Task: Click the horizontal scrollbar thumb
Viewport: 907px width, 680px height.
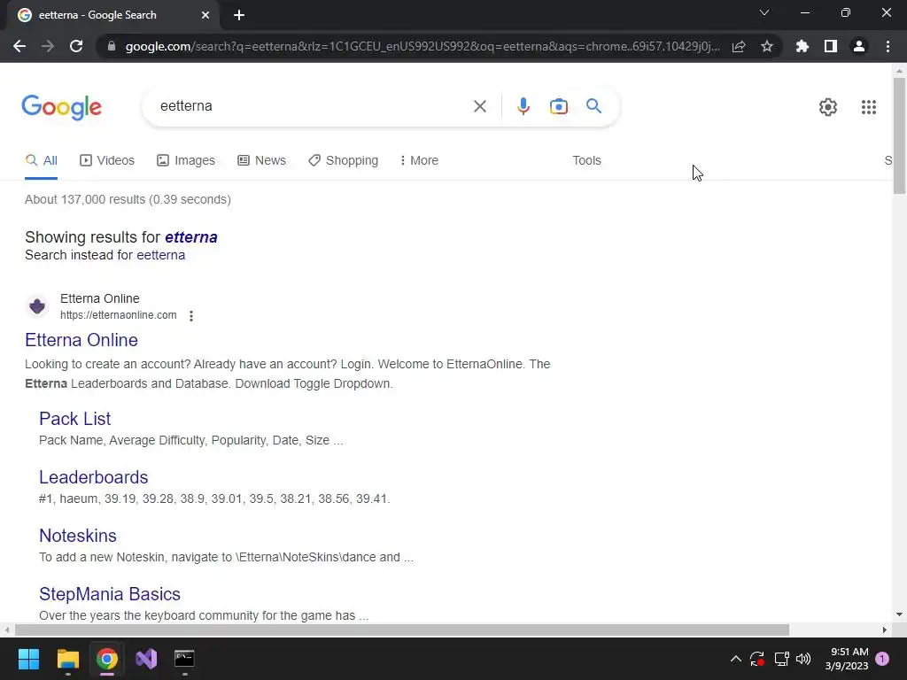Action: (402, 630)
